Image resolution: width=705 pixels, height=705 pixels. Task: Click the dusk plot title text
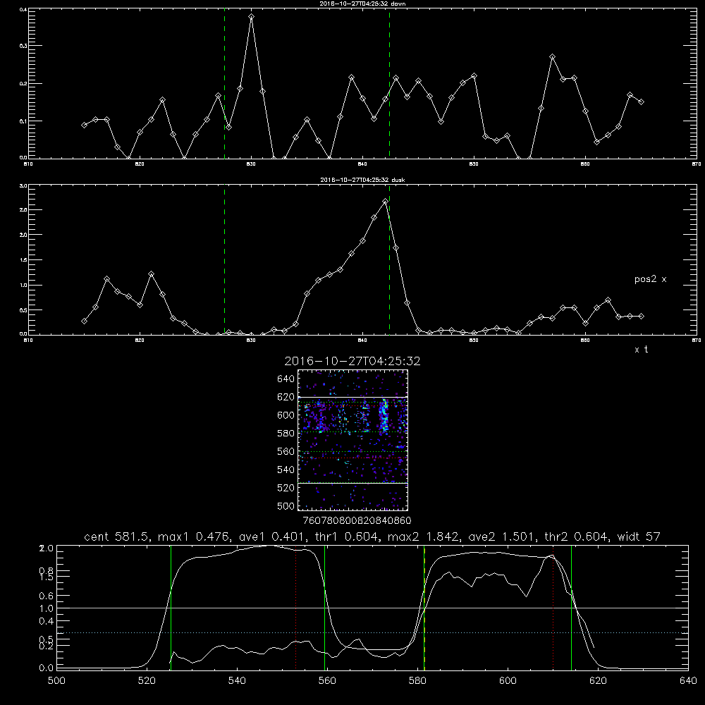(362, 180)
